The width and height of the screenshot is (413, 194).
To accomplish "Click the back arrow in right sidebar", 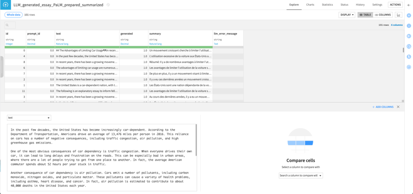I will tap(409, 5).
